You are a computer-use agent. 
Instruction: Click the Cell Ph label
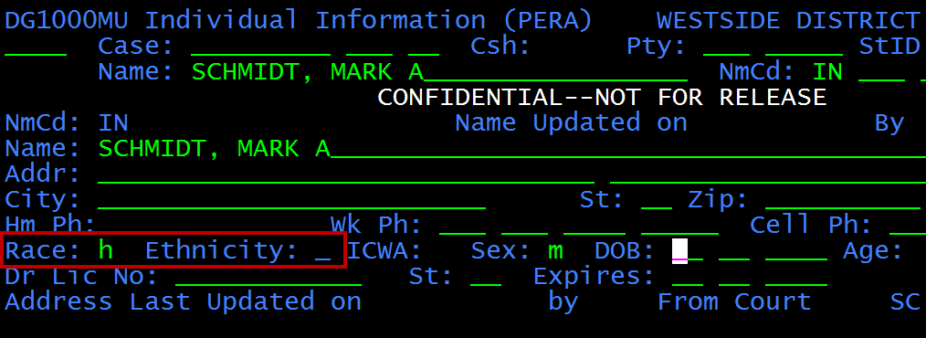810,225
